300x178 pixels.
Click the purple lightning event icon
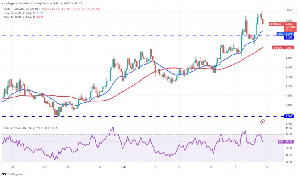pyautogui.click(x=262, y=121)
